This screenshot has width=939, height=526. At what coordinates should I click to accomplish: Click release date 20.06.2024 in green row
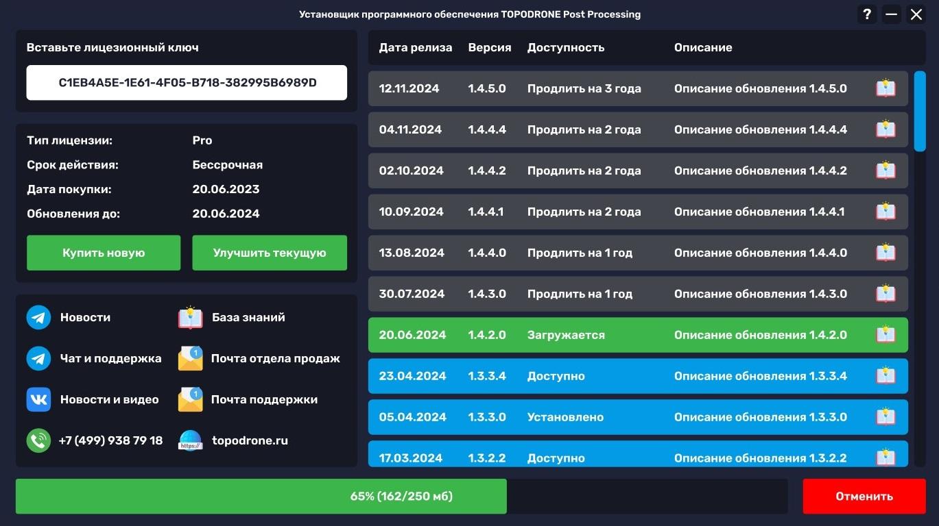pyautogui.click(x=412, y=335)
